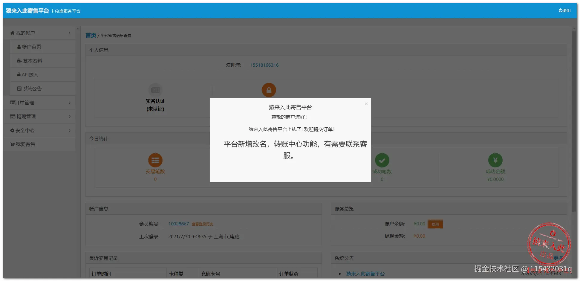Click the green 成功笔数 checkmark icon
Viewport: 580px width, 281px height.
tap(382, 161)
